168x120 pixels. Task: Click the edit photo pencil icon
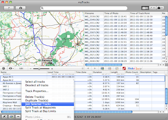[117, 69]
